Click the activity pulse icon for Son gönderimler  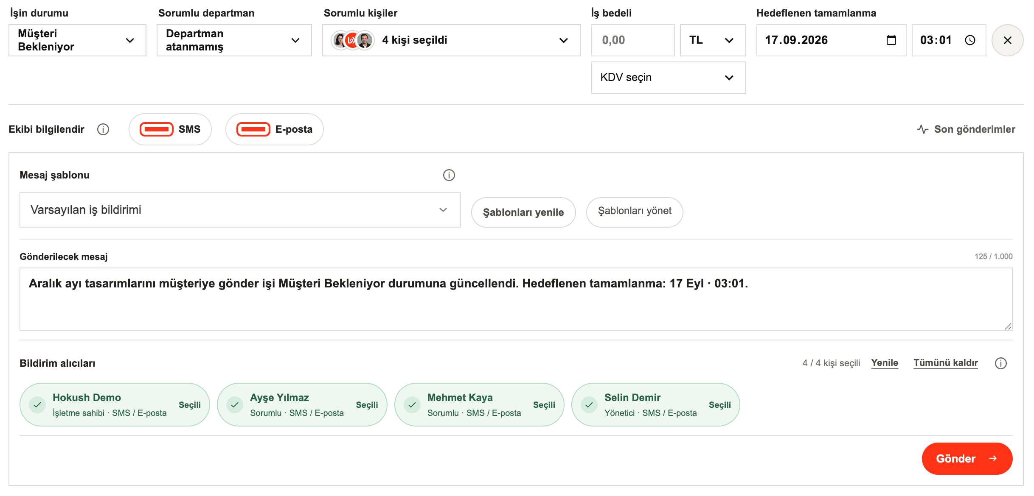point(922,129)
